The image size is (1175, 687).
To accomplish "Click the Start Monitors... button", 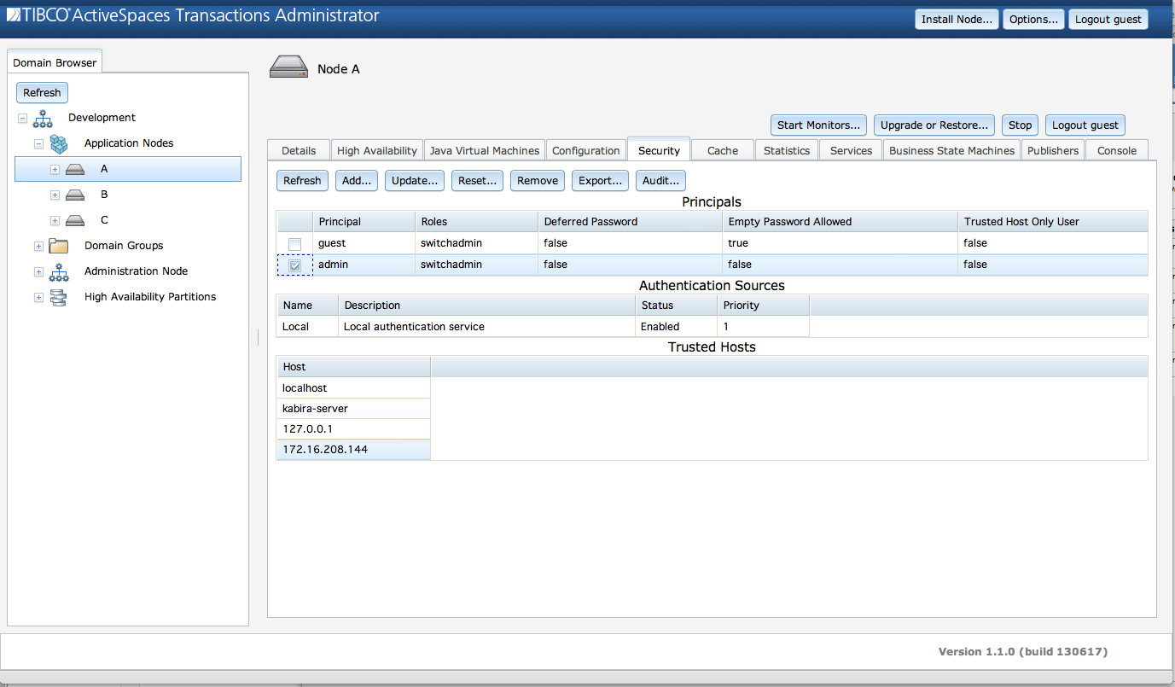I will tap(818, 125).
